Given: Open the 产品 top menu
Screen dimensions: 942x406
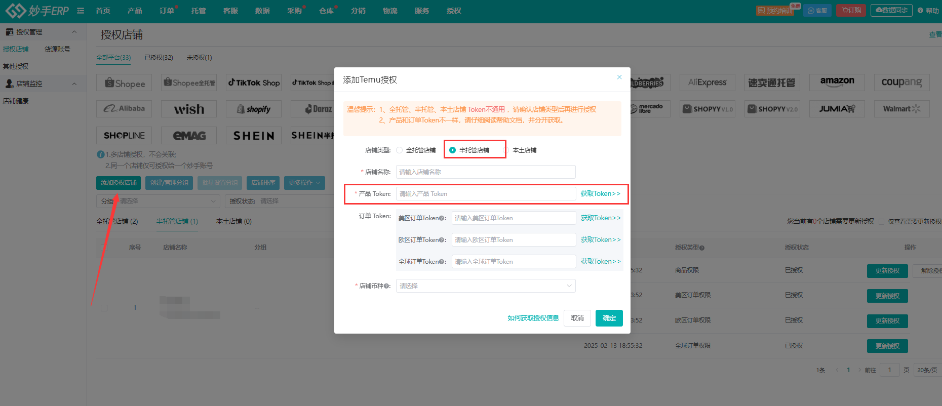Looking at the screenshot, I should [135, 11].
